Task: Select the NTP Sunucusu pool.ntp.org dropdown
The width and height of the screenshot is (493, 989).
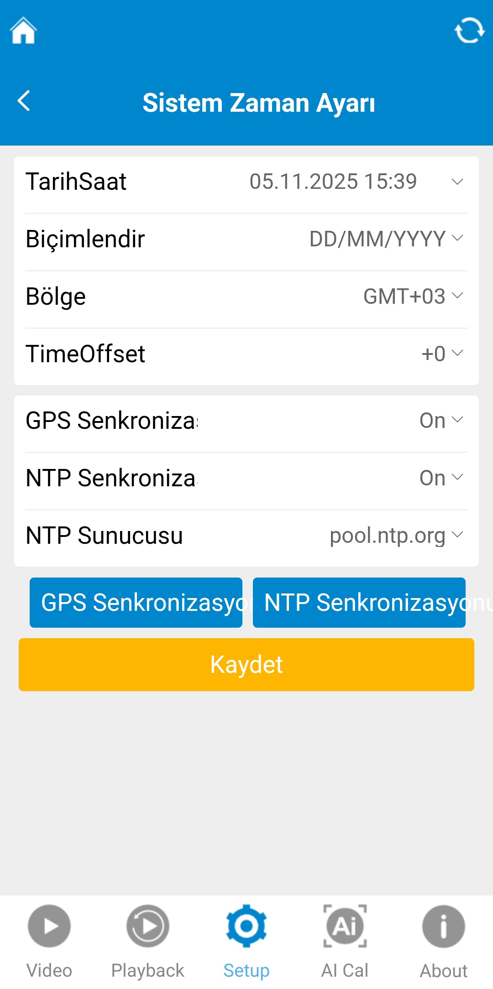Action: (x=396, y=535)
